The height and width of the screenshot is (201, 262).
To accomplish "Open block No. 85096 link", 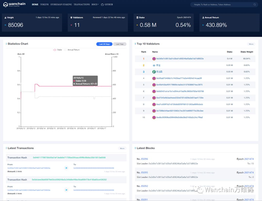I will 145,159.
